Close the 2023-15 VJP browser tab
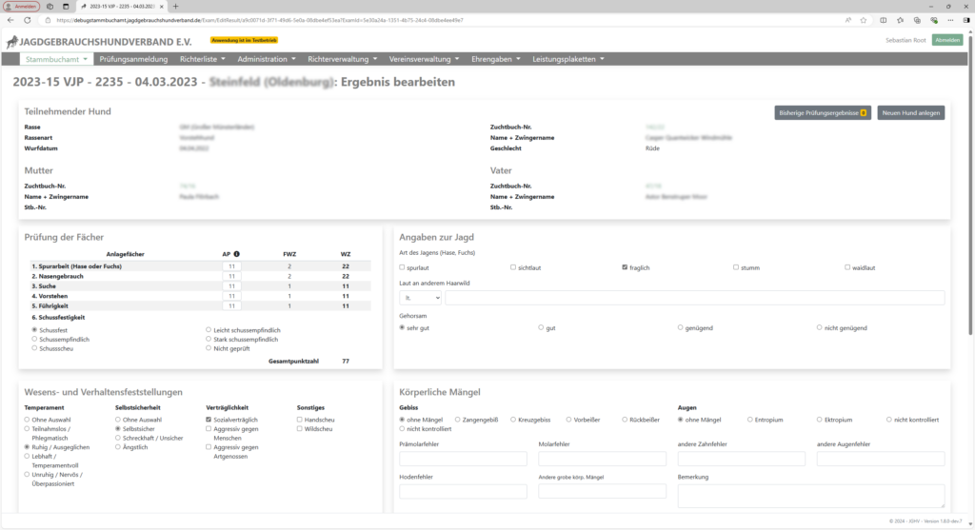 click(x=162, y=7)
